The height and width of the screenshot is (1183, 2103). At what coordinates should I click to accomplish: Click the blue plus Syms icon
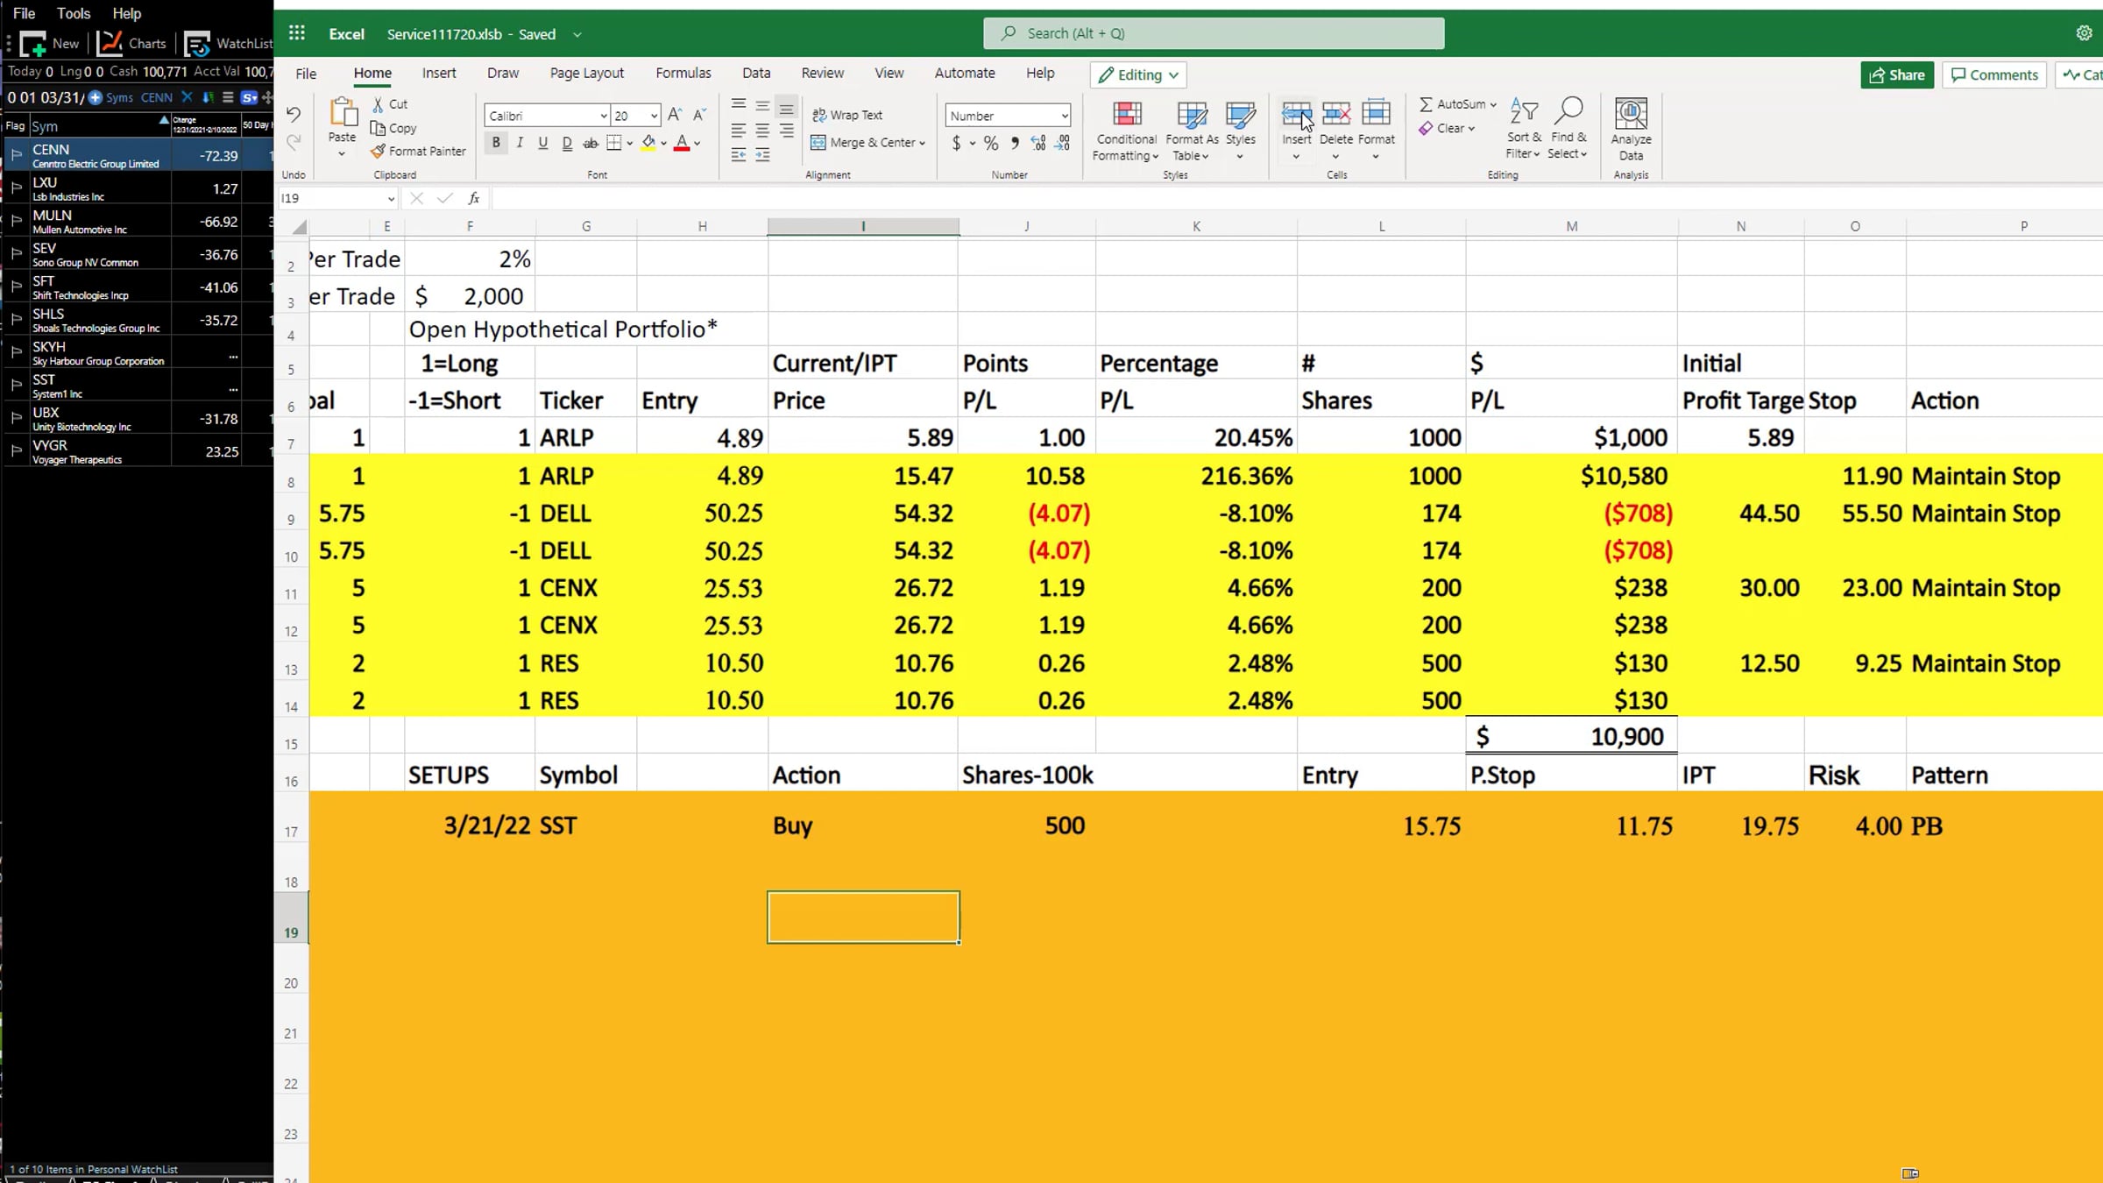coord(96,97)
